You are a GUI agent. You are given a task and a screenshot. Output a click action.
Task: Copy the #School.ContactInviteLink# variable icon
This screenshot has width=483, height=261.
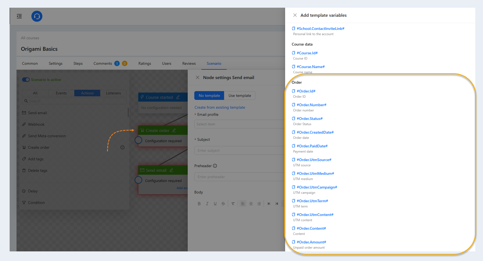point(294,29)
